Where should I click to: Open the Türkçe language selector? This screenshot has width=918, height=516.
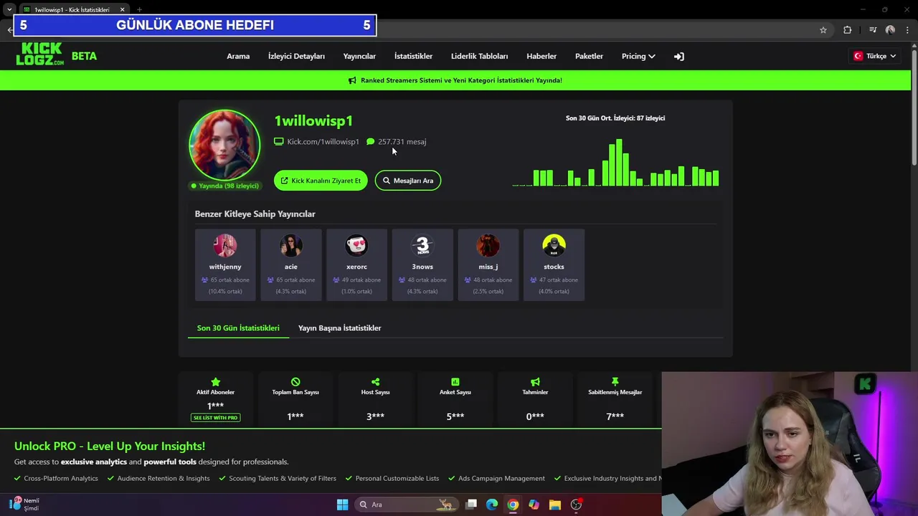pyautogui.click(x=875, y=56)
